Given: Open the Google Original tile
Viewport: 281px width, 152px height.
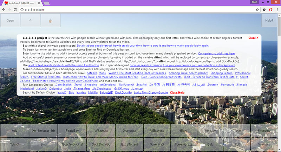Looking at the screenshot, I should point(72,144).
